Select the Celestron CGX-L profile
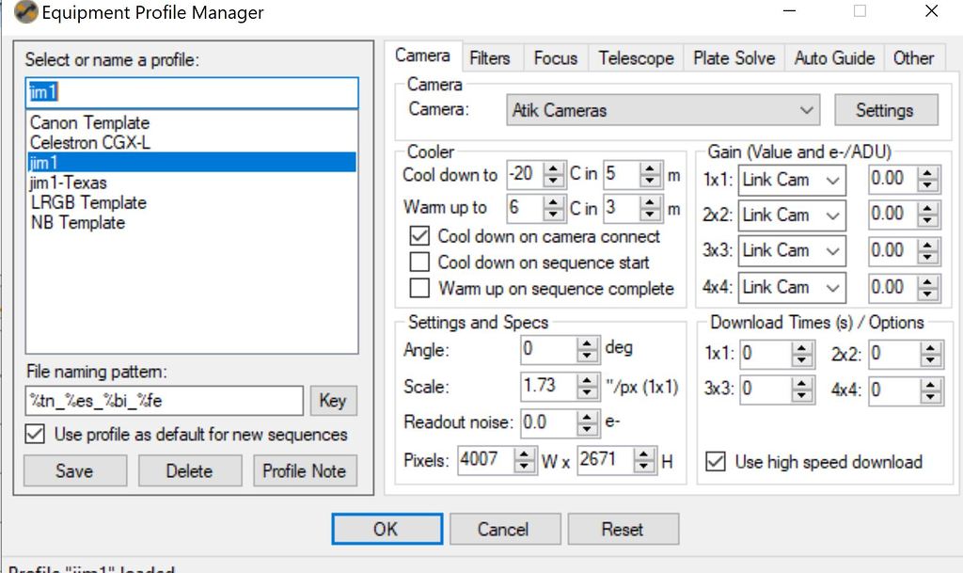Image resolution: width=963 pixels, height=573 pixels. pos(90,142)
